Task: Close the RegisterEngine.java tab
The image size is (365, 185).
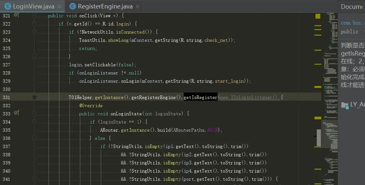Action: [x=138, y=7]
